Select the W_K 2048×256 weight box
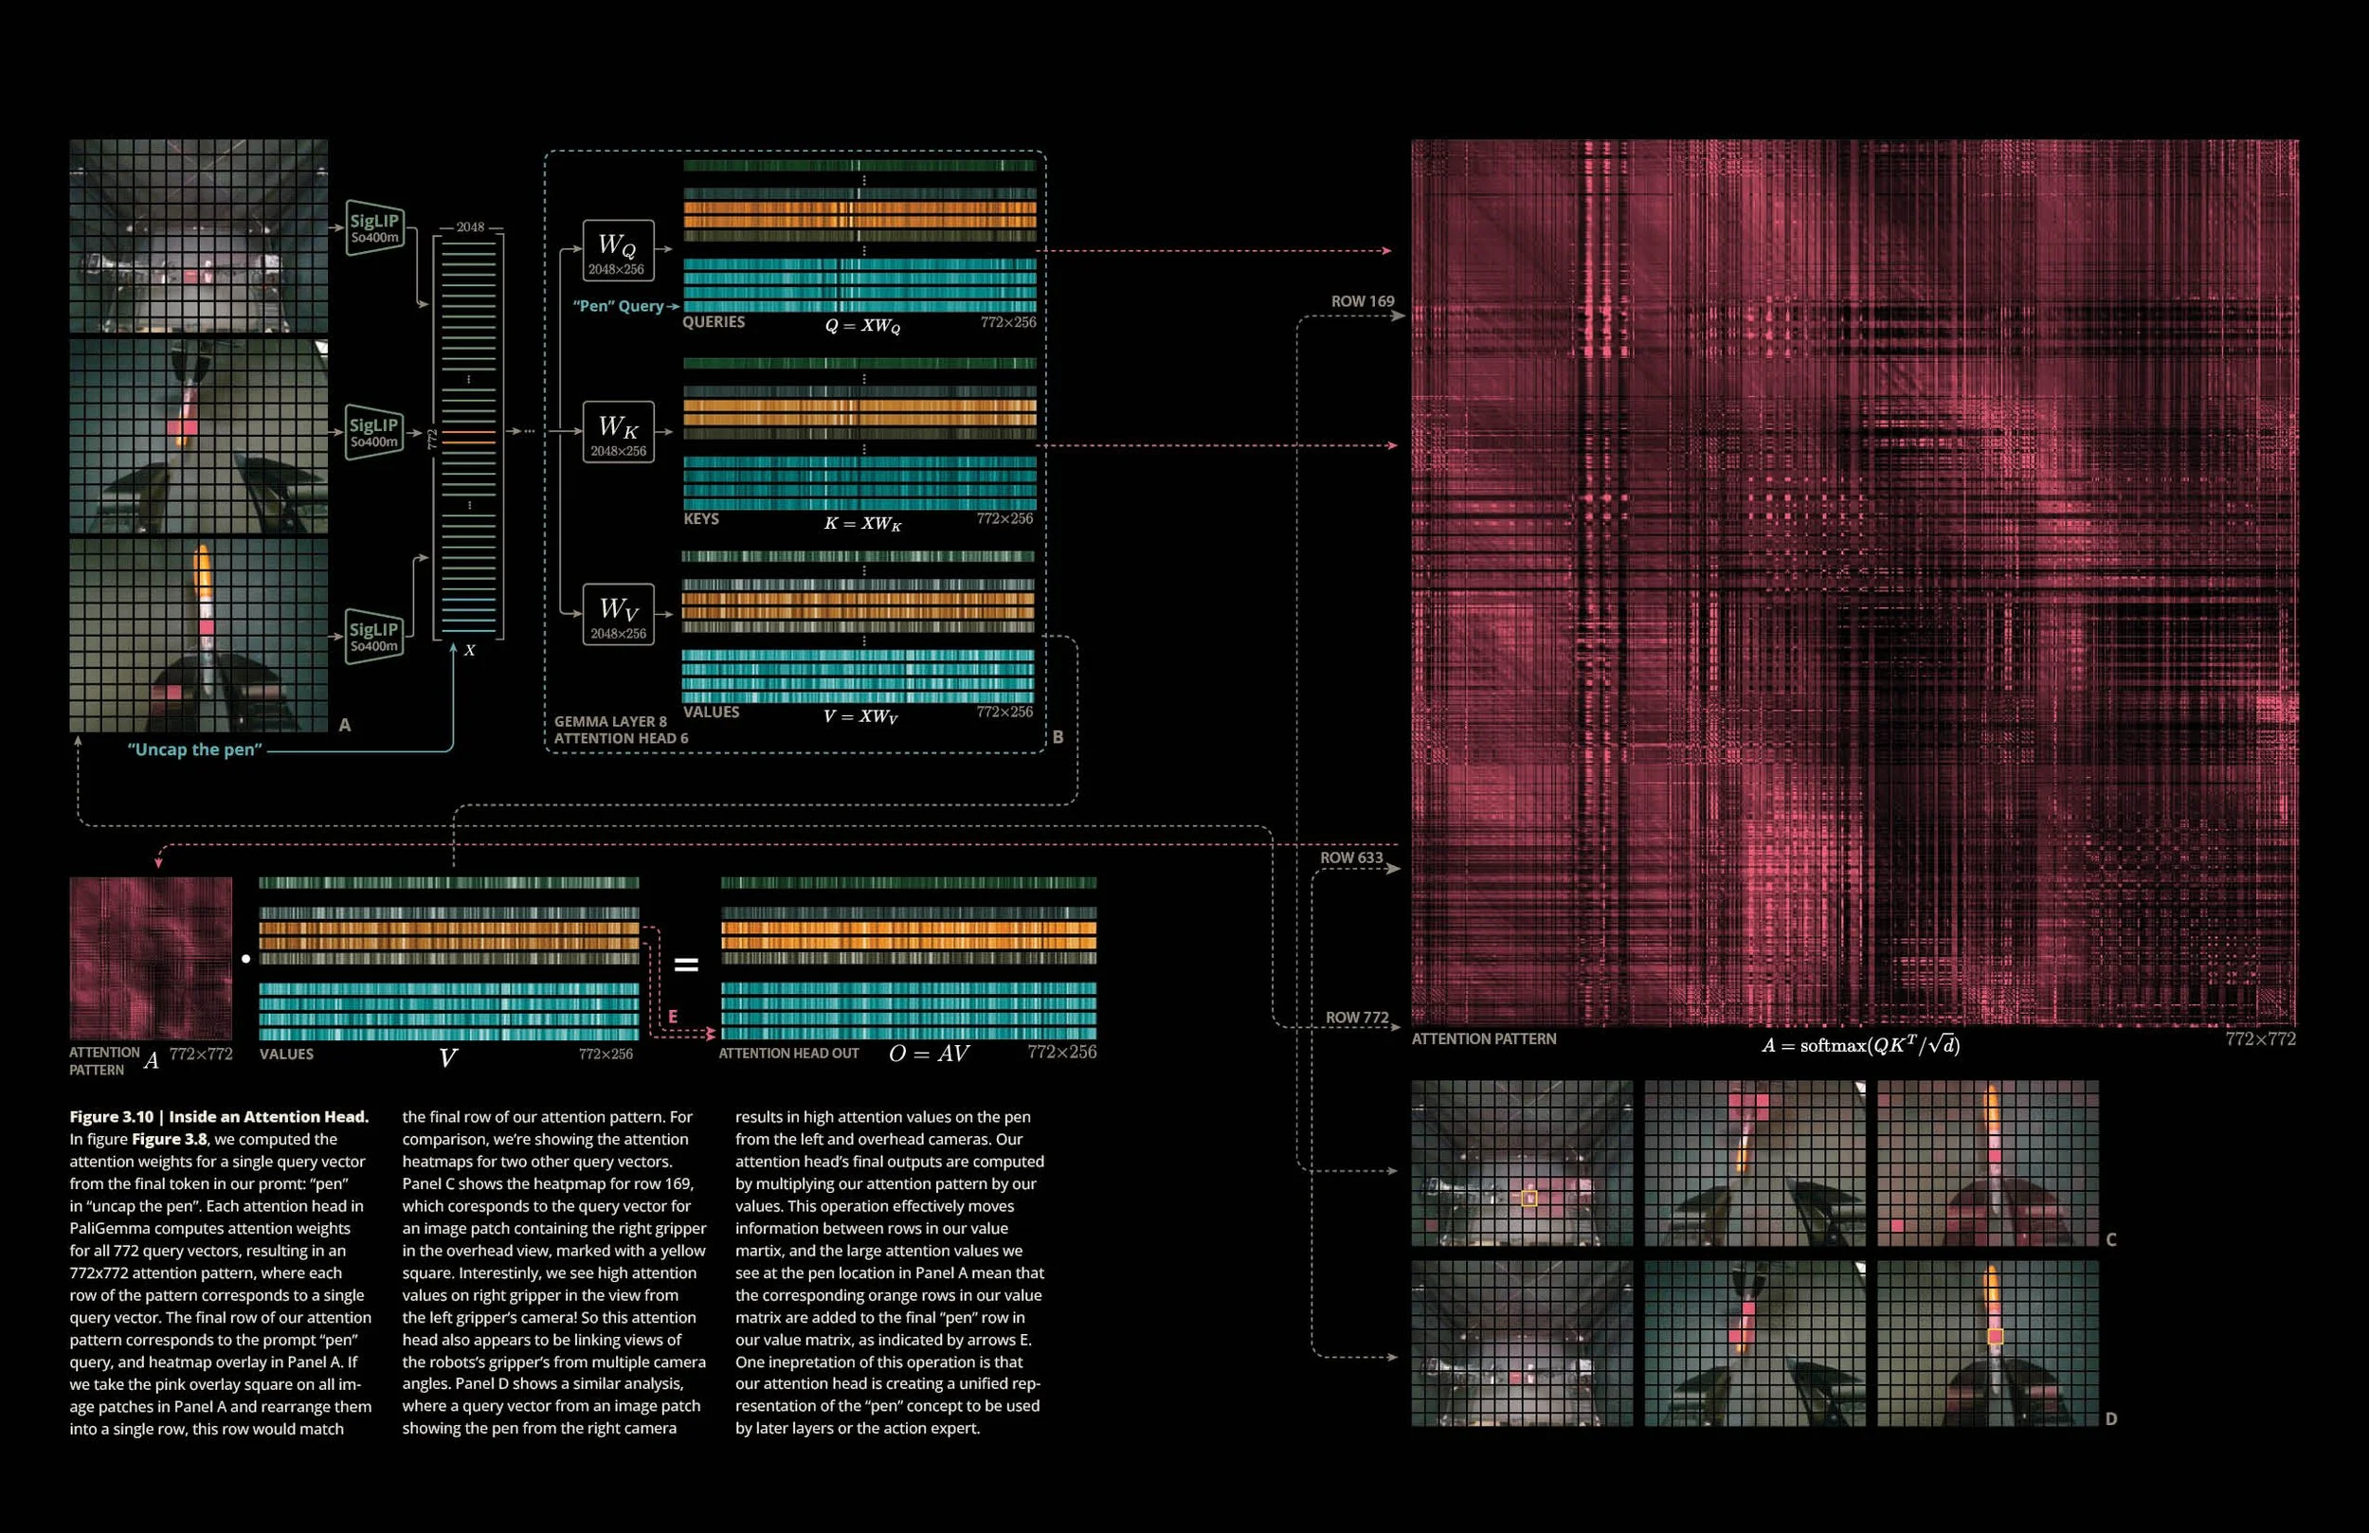Screen dimensions: 2369x1533 pos(618,432)
